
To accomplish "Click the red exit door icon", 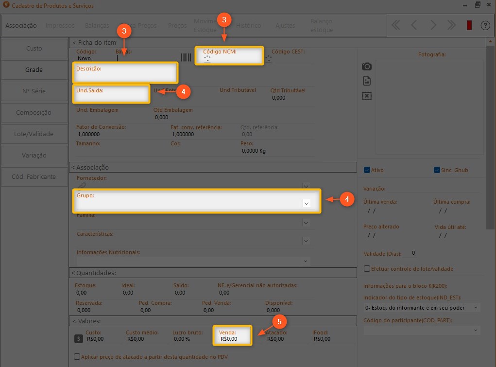I will [469, 26].
